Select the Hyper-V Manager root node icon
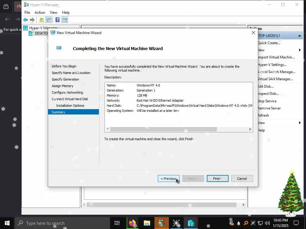Image resolution: width=306 pixels, height=229 pixels. tap(25, 28)
